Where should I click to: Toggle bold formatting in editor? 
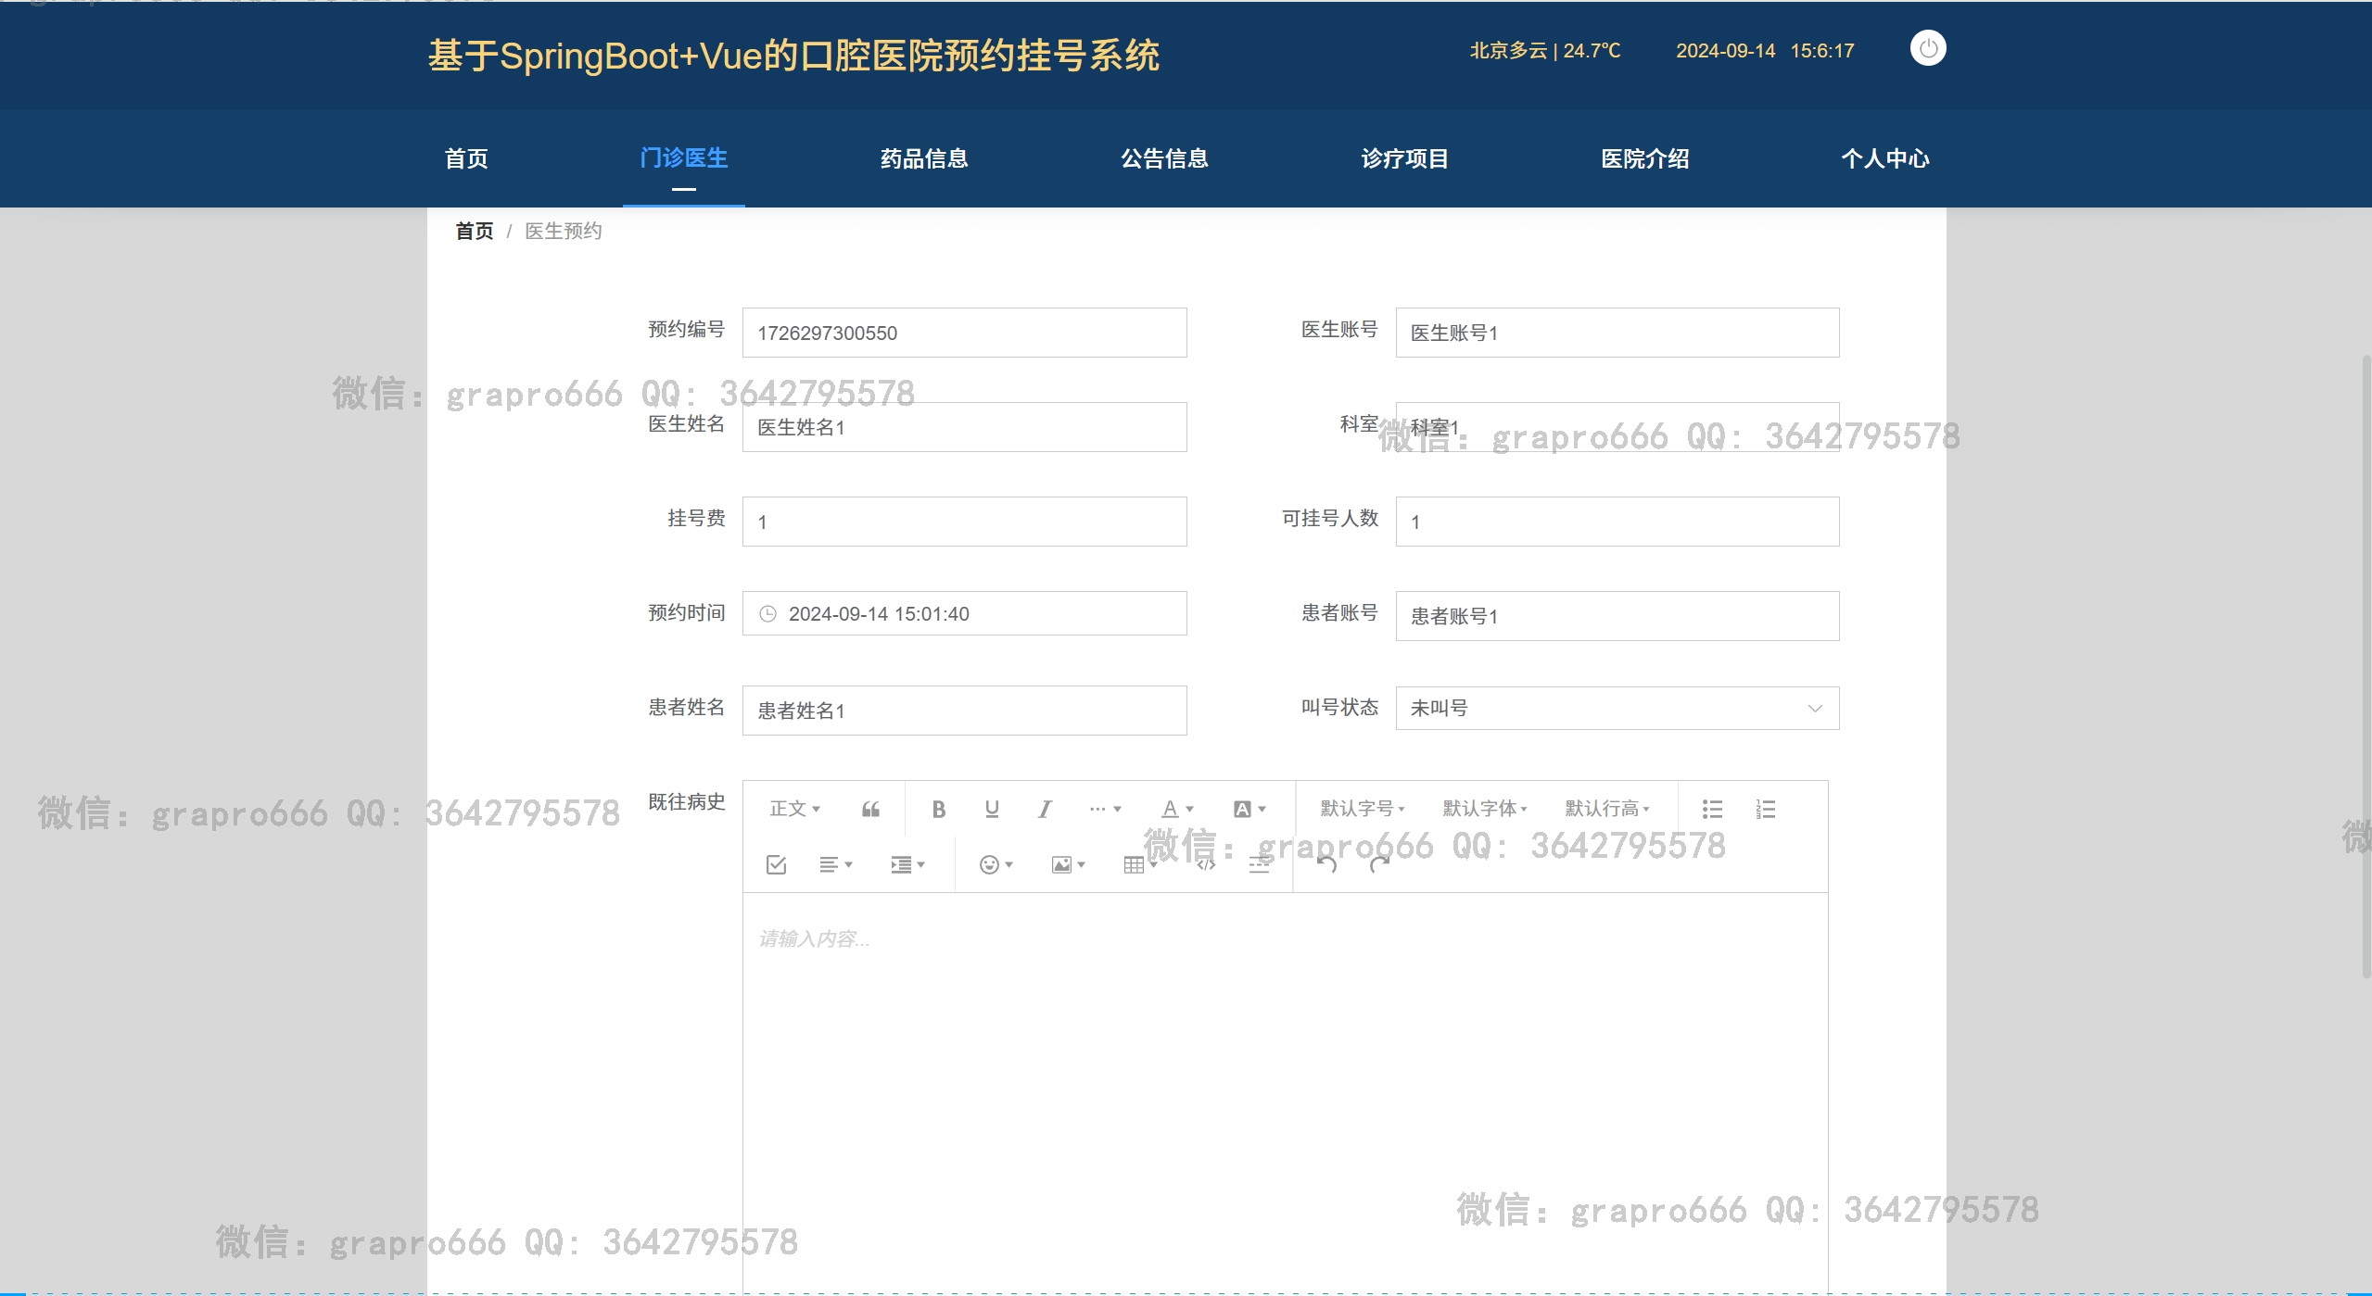click(x=938, y=809)
